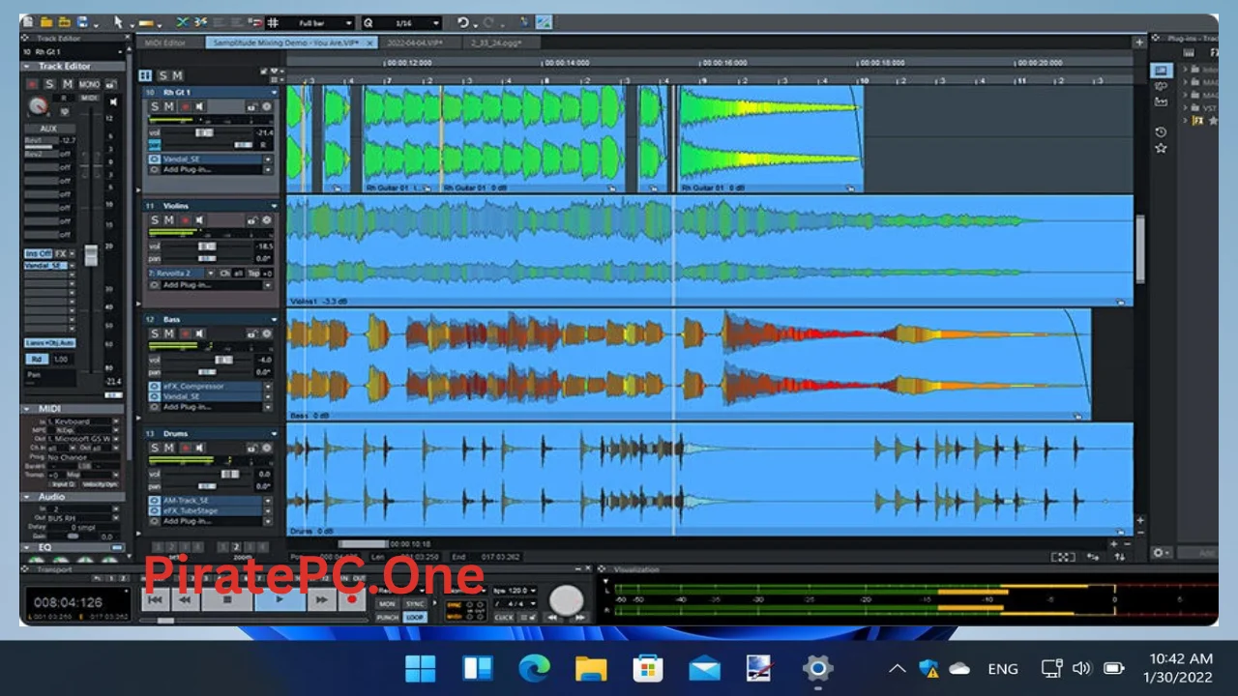The height and width of the screenshot is (696, 1238).
Task: Select the highlighted browser icon in Plug-ins sidebar
Action: (x=1162, y=70)
